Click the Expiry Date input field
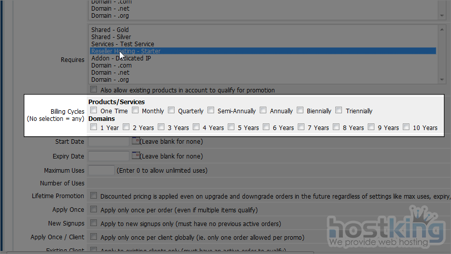Screen dimensions: 451x254 click(109, 156)
